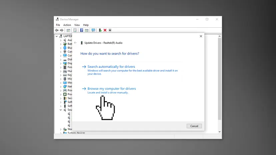Click the scrollbar up arrow in Device Manager
The width and height of the screenshot is (276, 155).
point(219,36)
